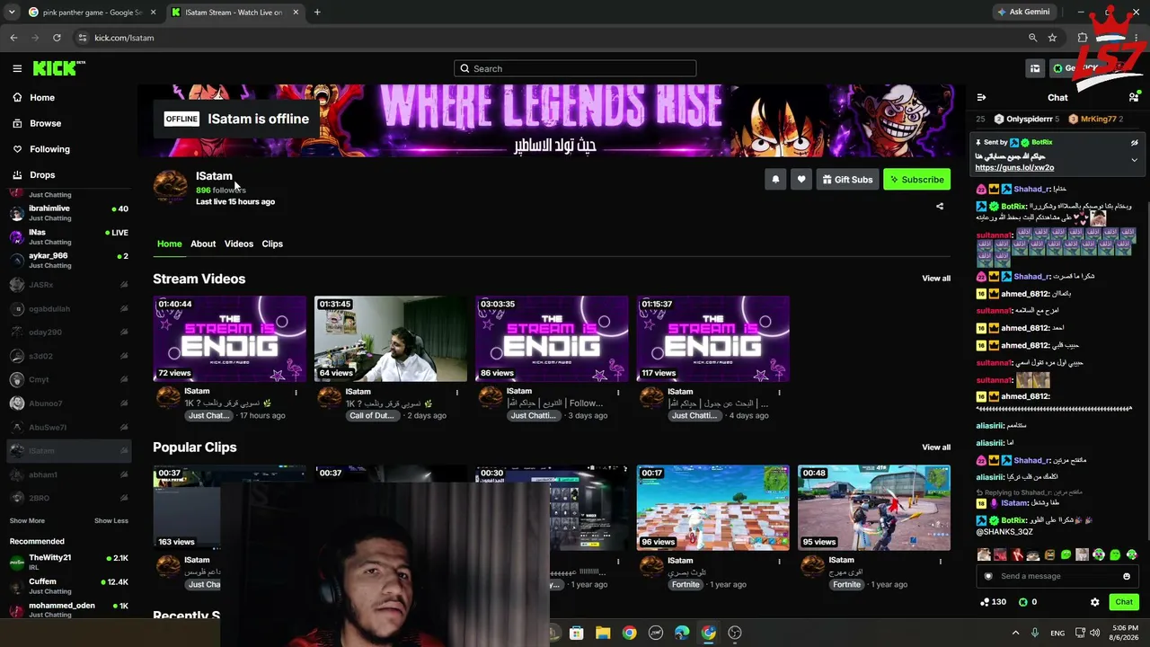1150x647 pixels.
Task: Open options menu for the 64-views video
Action: click(x=456, y=393)
